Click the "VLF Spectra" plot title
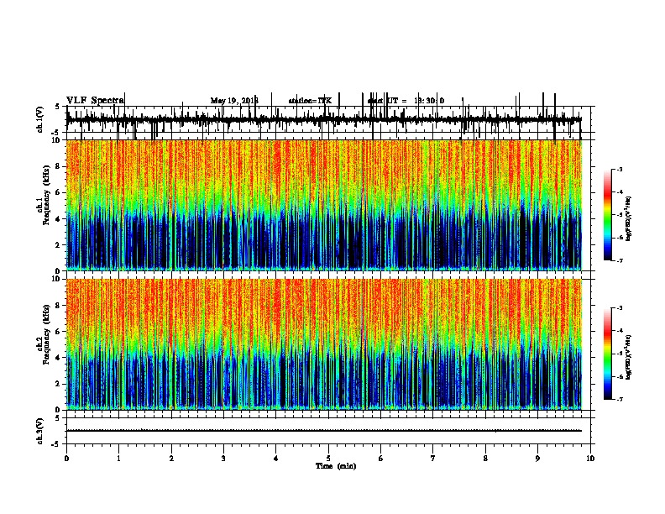This screenshot has height=514, width=665. [95, 100]
